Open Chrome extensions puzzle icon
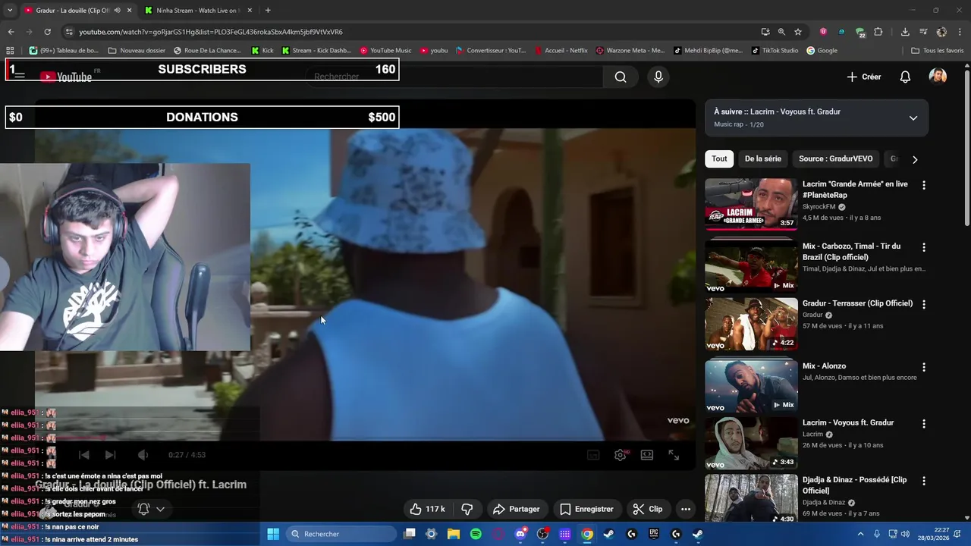 tap(878, 32)
